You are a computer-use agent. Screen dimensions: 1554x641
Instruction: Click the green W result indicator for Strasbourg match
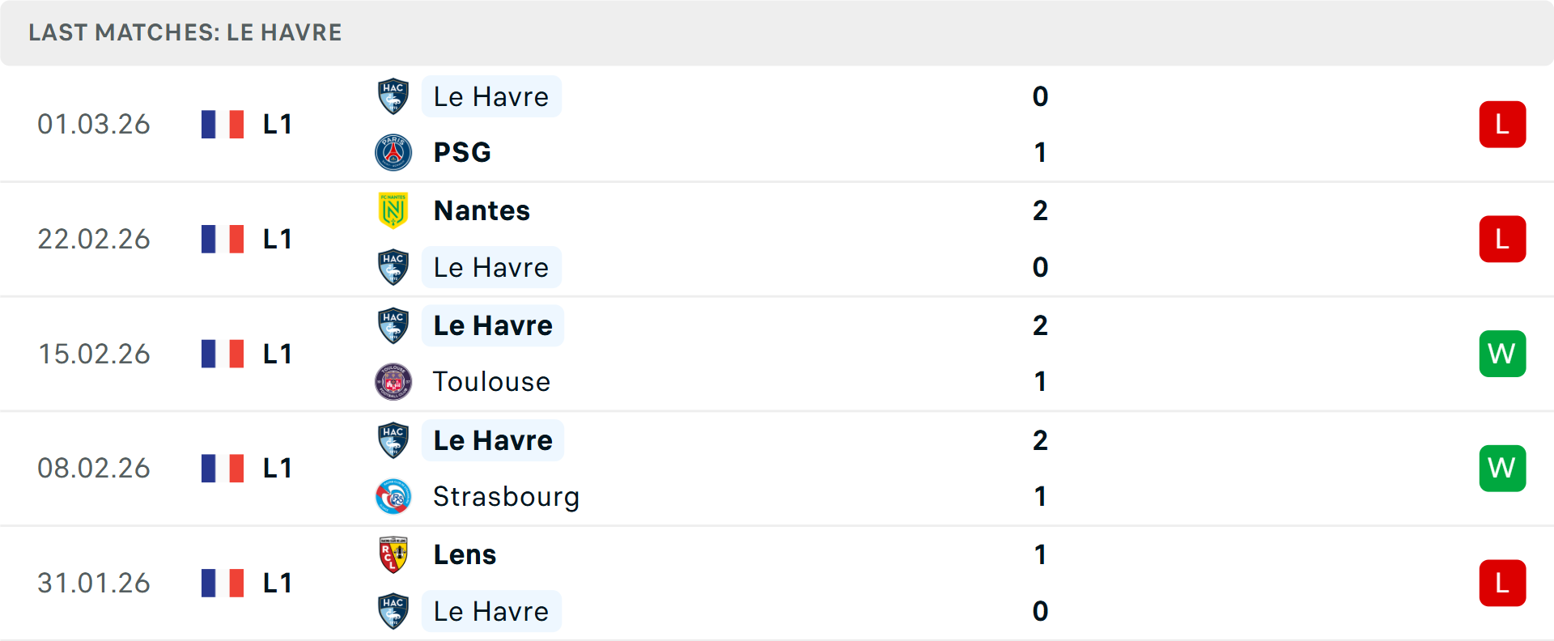point(1502,468)
